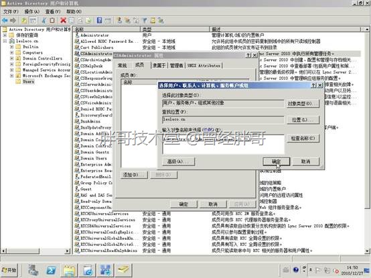
Task: Click the 位置(L)... button
Action: coord(303,120)
